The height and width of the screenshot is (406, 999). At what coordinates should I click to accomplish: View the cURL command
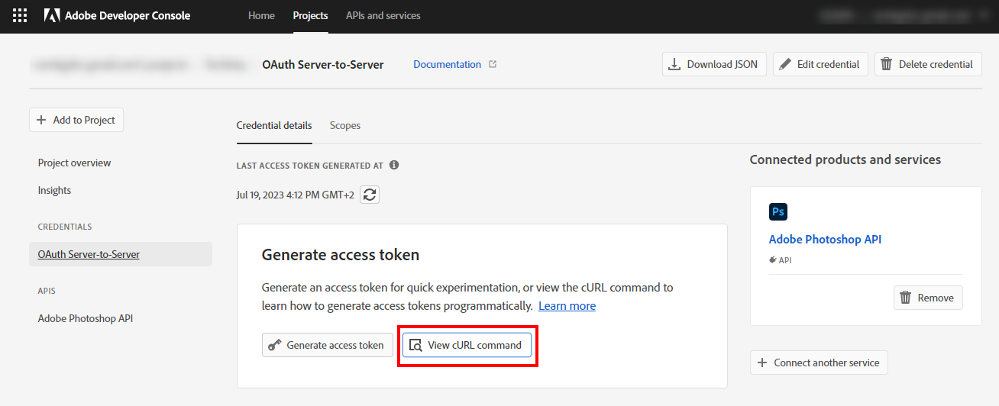point(467,345)
